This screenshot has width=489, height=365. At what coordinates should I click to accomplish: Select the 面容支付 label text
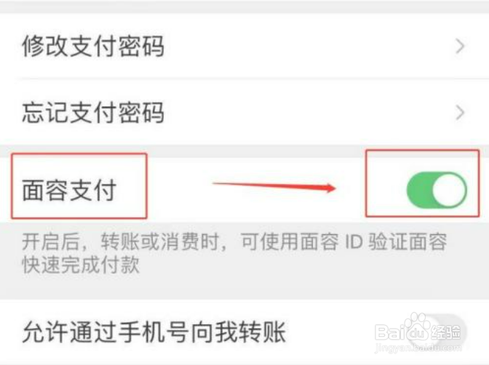[x=69, y=190]
